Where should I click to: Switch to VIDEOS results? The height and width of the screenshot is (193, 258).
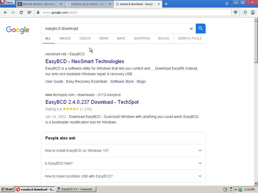(x=85, y=38)
